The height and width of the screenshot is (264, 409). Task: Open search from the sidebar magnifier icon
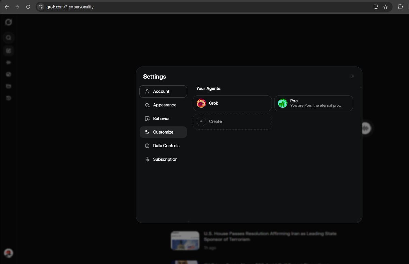click(9, 38)
